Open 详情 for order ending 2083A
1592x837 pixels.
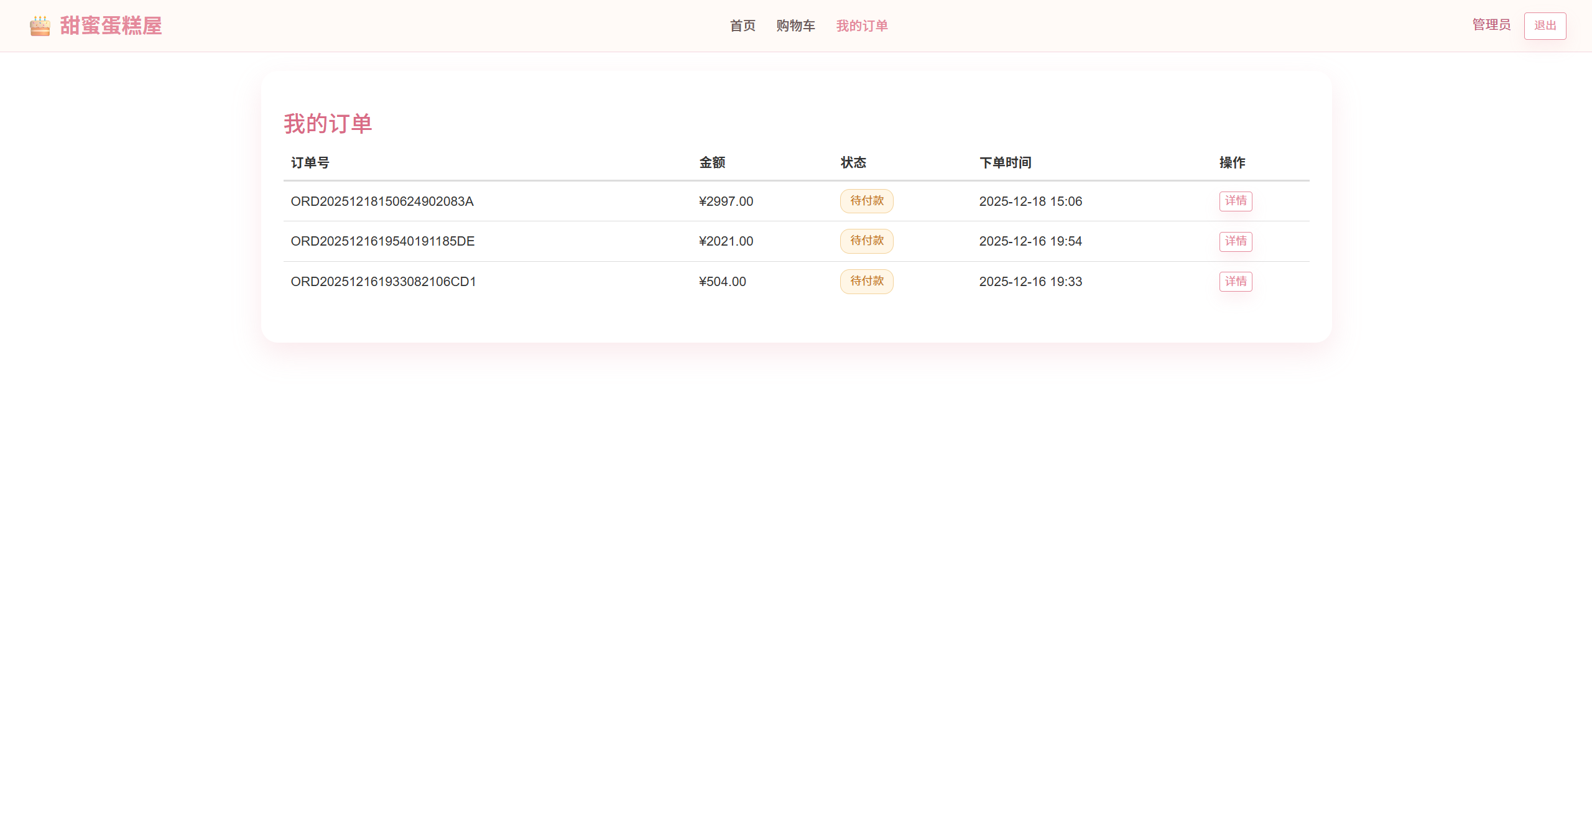point(1235,201)
